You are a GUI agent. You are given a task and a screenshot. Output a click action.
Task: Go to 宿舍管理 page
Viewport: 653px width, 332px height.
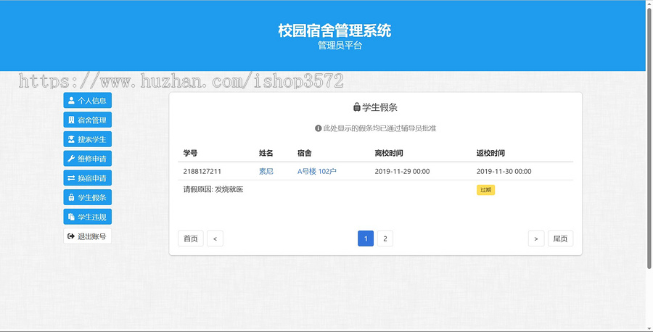pyautogui.click(x=88, y=120)
